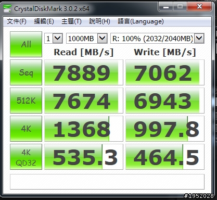Click the 512K read result 7674
Viewport: 217px width, 200px height.
pyautogui.click(x=84, y=101)
